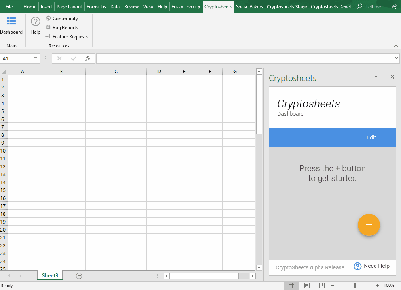401x290 pixels.
Task: Click the Enter formula checkmark icon
Action: (74, 58)
